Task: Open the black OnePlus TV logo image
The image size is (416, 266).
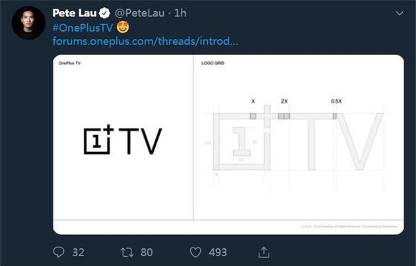Action: coord(123,141)
